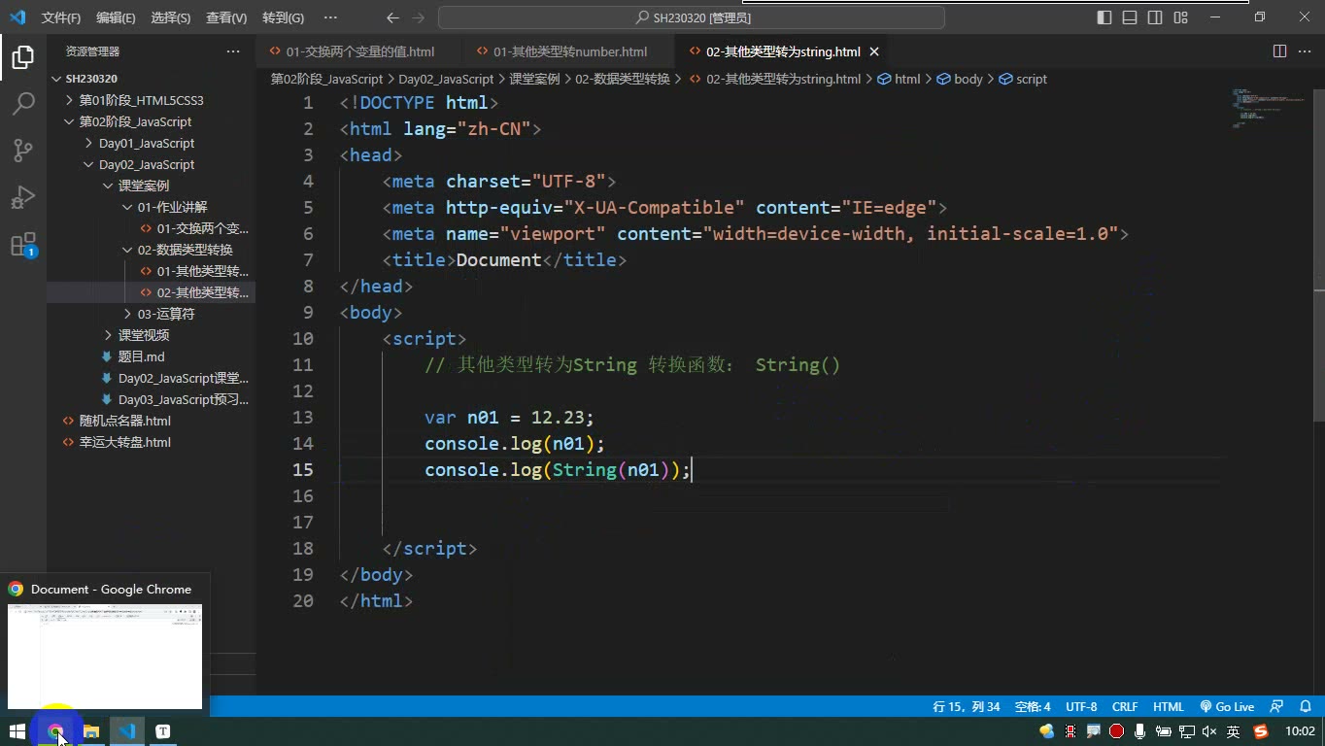Toggle the 英 input language indicator

point(1234,731)
